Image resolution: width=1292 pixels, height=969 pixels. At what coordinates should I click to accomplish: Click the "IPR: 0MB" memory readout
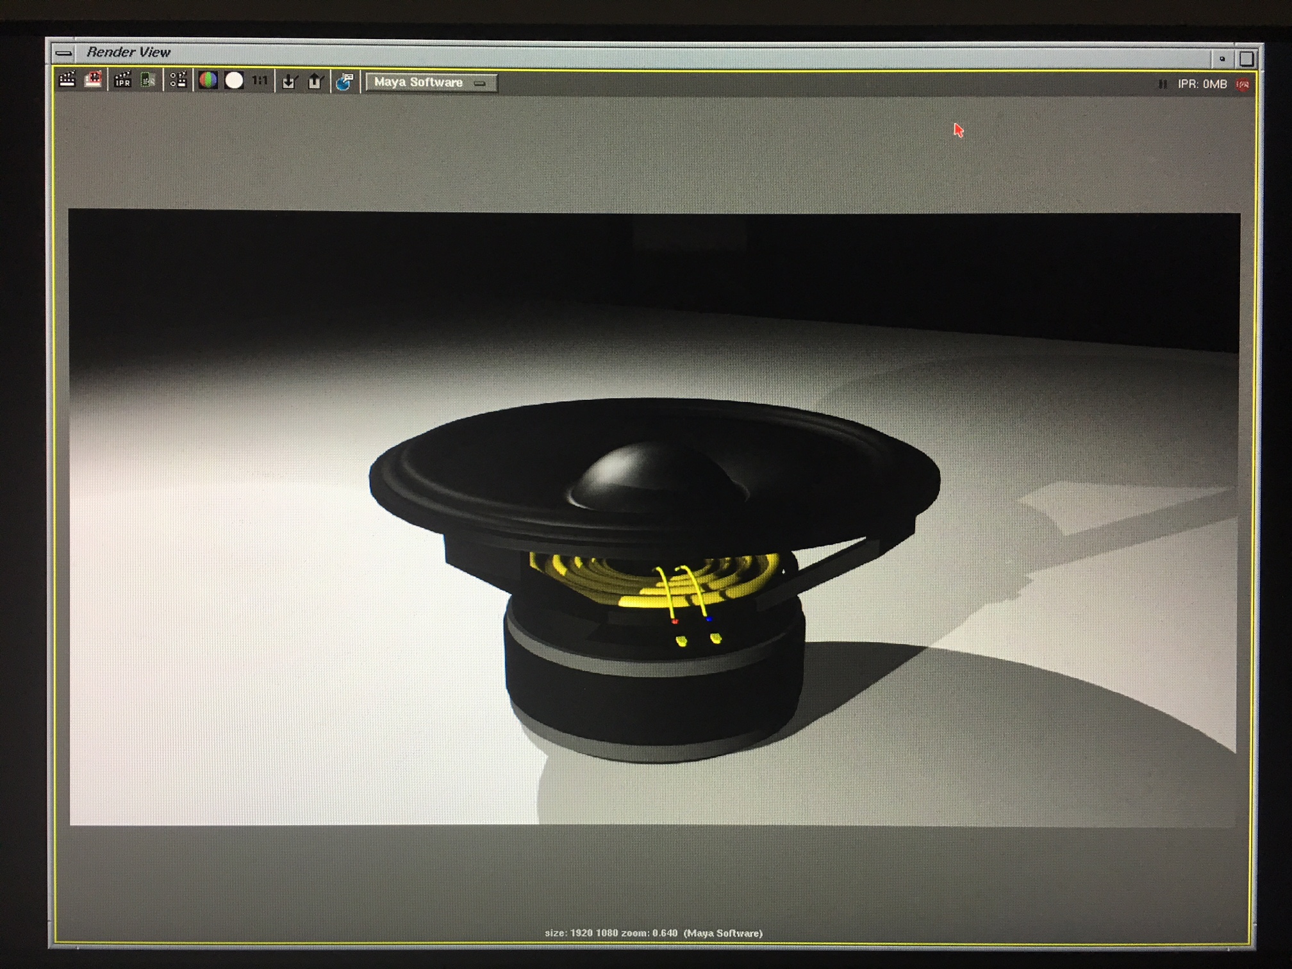(1202, 84)
